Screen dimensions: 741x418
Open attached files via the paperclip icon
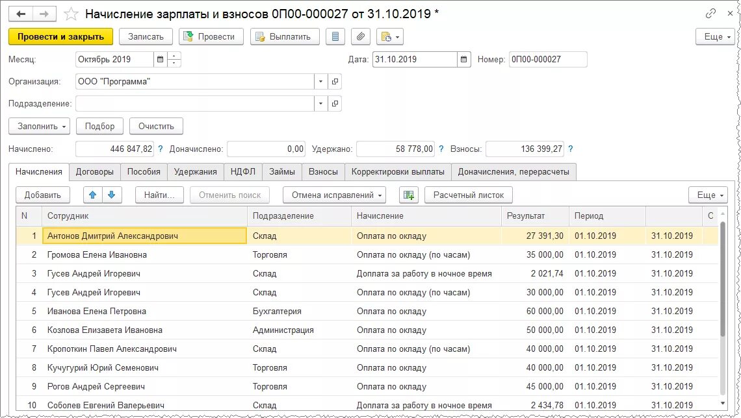(361, 37)
